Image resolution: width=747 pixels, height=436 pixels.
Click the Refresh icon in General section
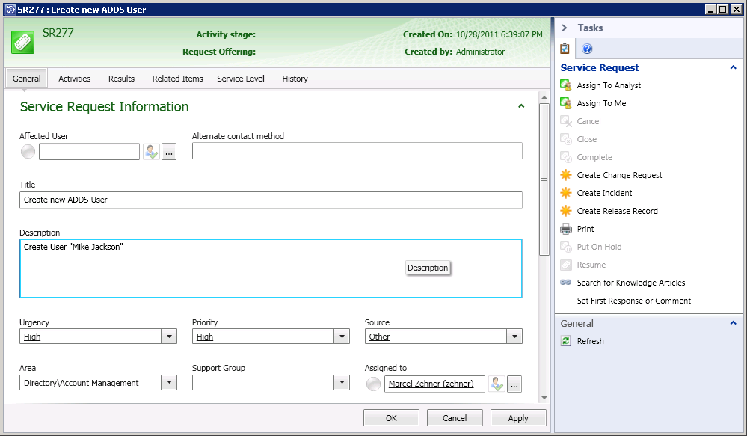coord(566,341)
